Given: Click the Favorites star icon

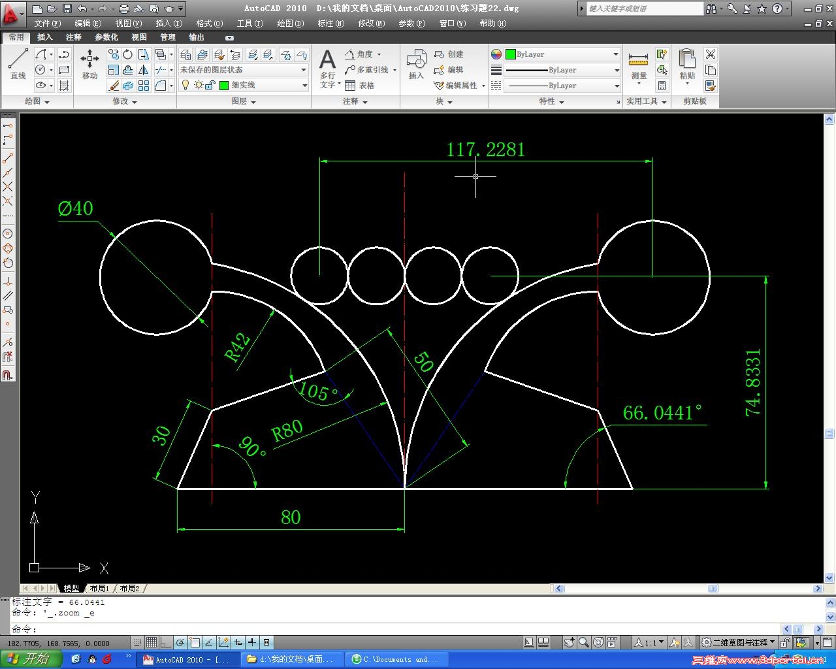Looking at the screenshot, I should tap(762, 8).
